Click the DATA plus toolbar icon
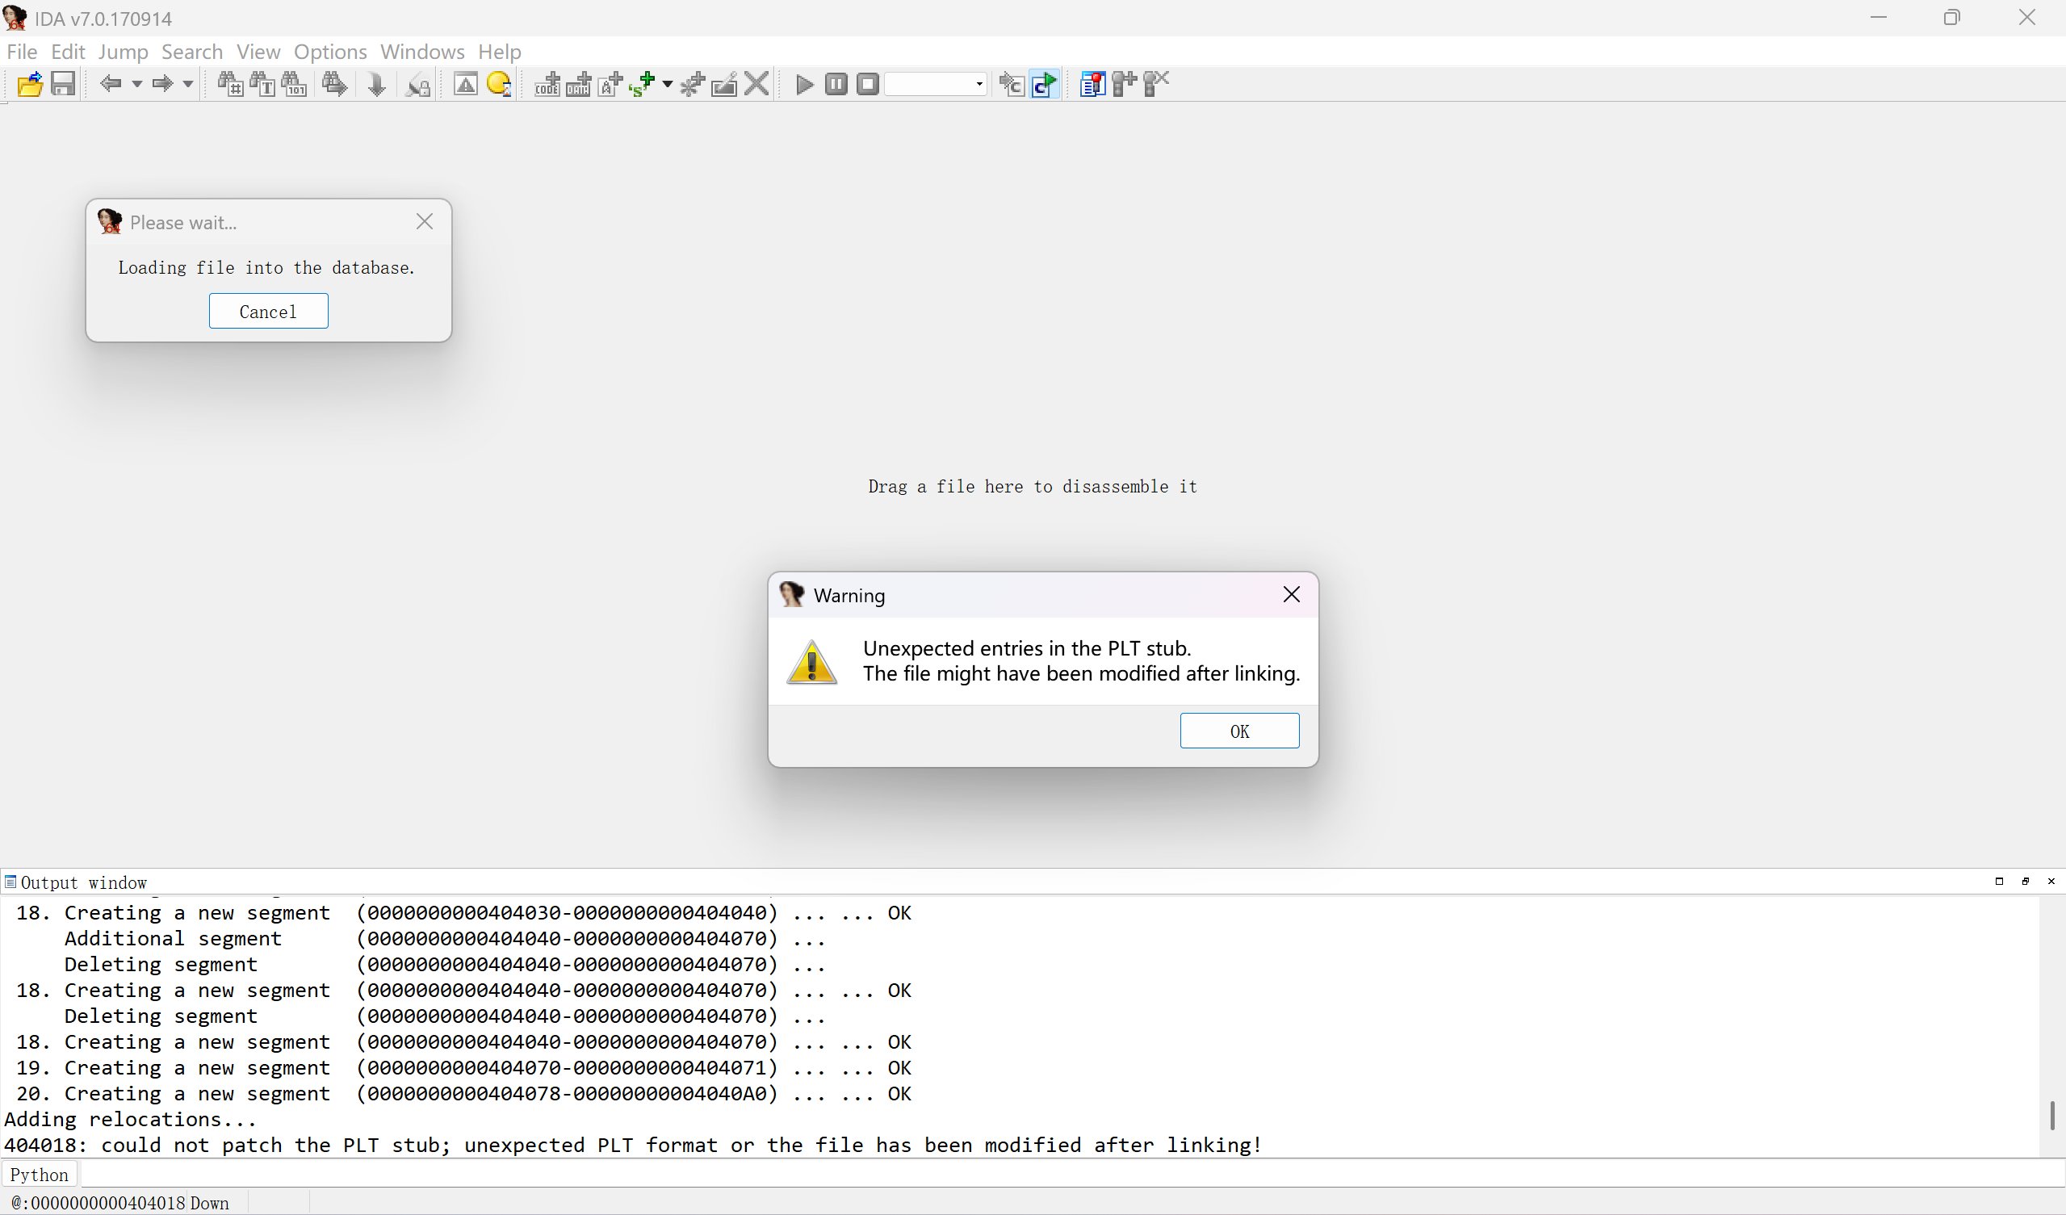Screen dimensions: 2066x1215 point(579,84)
